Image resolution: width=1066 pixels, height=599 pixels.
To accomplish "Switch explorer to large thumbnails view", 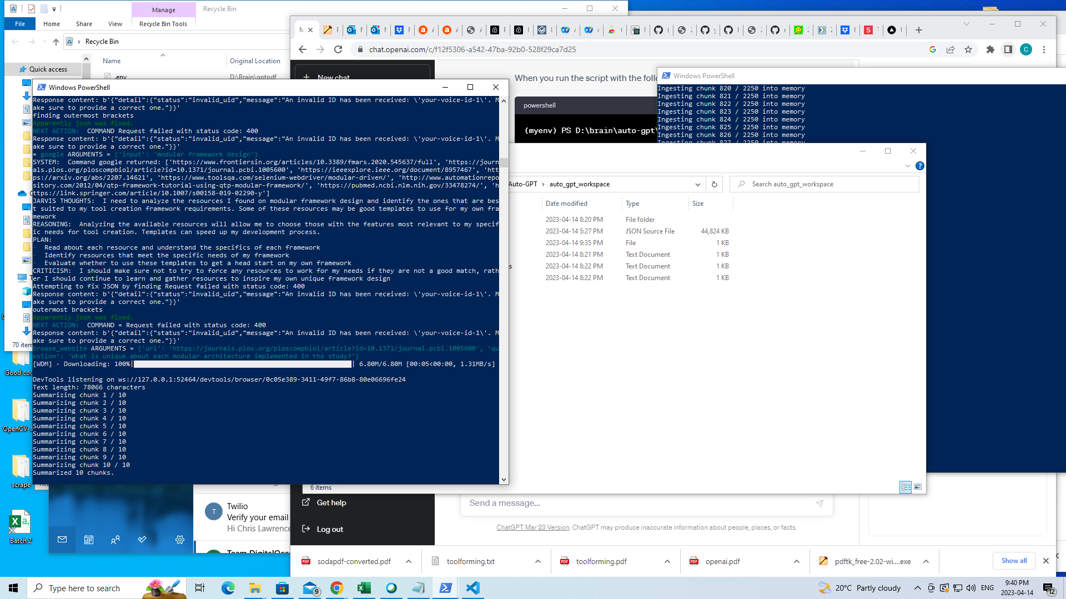I will 919,488.
